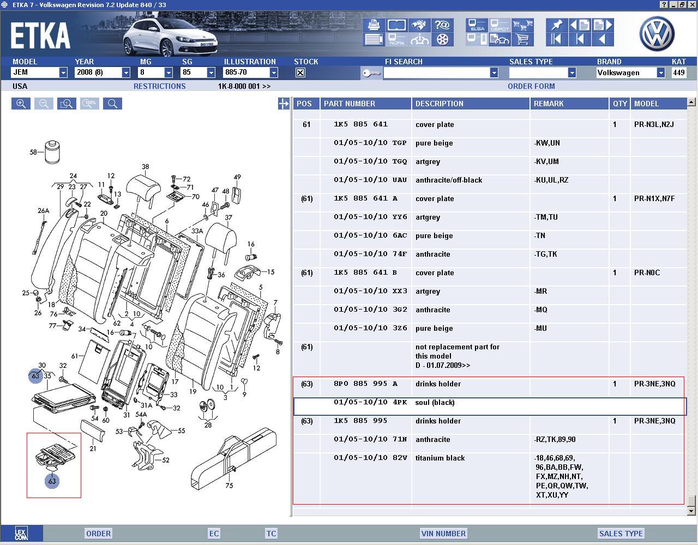Open the YEAR dropdown showing 2008
The height and width of the screenshot is (545, 698).
coord(126,72)
